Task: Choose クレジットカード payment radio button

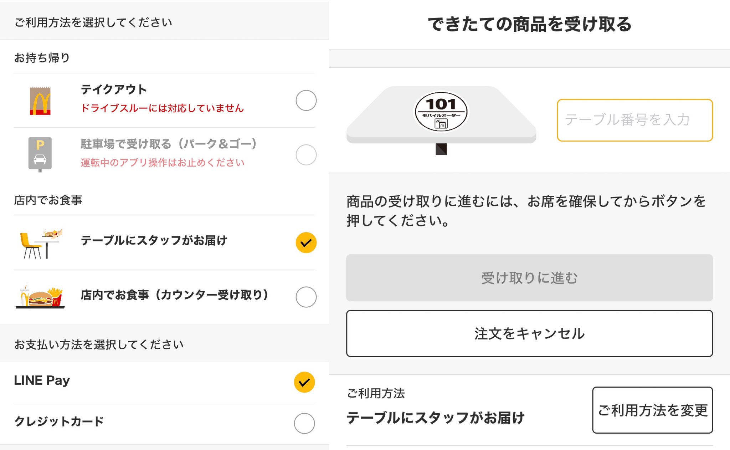Action: coord(304,423)
